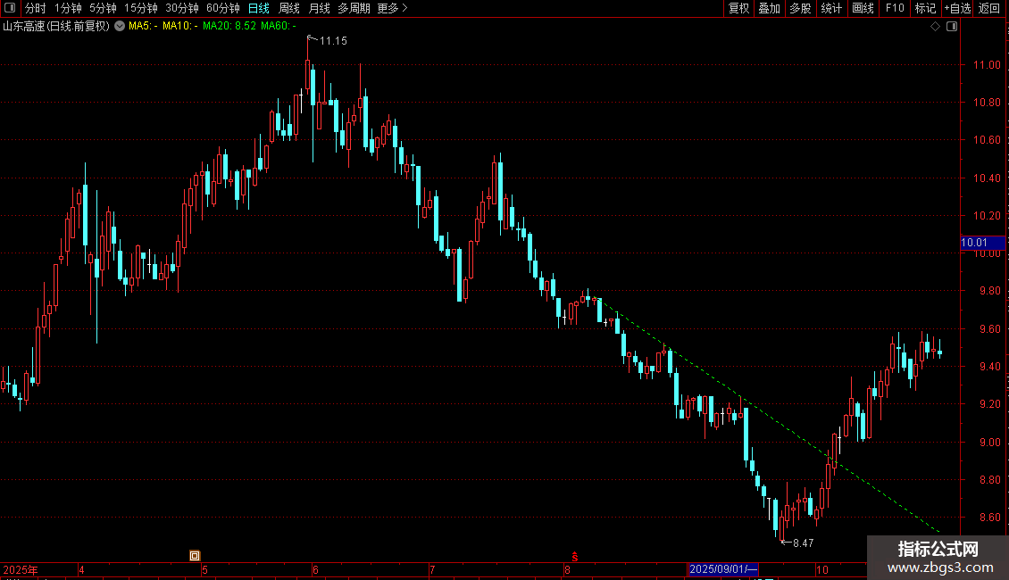Screen dimensions: 1009x580
Task: Switch to 周线 weekly chart
Action: [289, 8]
